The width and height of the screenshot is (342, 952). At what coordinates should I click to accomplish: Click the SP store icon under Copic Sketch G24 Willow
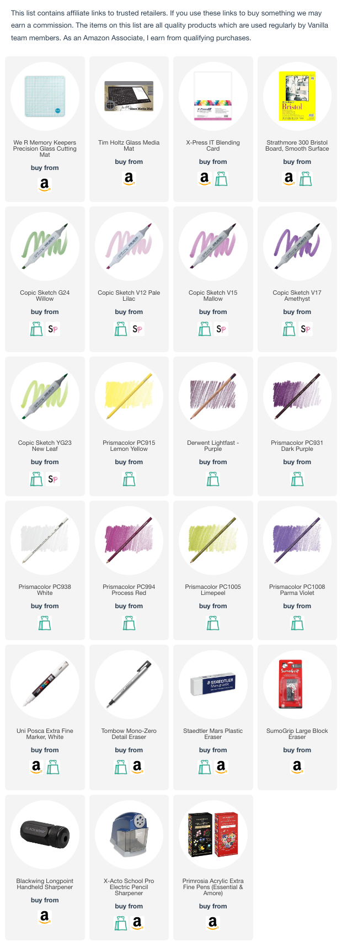[x=53, y=329]
